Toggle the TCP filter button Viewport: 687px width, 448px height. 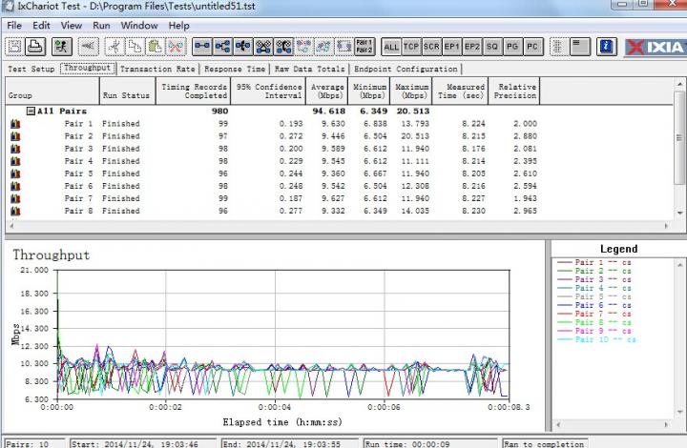click(411, 47)
